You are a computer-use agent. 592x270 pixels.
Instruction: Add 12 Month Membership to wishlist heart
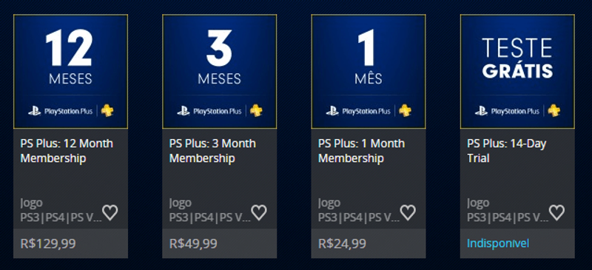point(110,212)
